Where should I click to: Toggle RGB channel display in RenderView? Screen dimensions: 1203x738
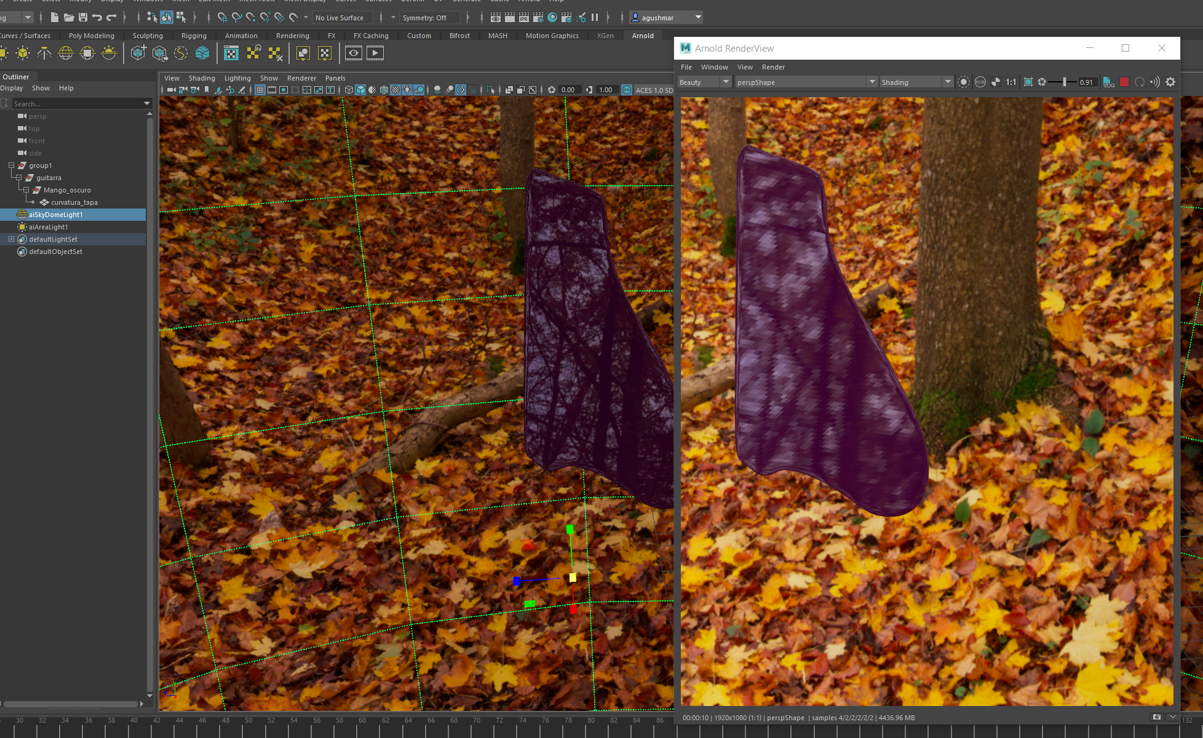980,82
